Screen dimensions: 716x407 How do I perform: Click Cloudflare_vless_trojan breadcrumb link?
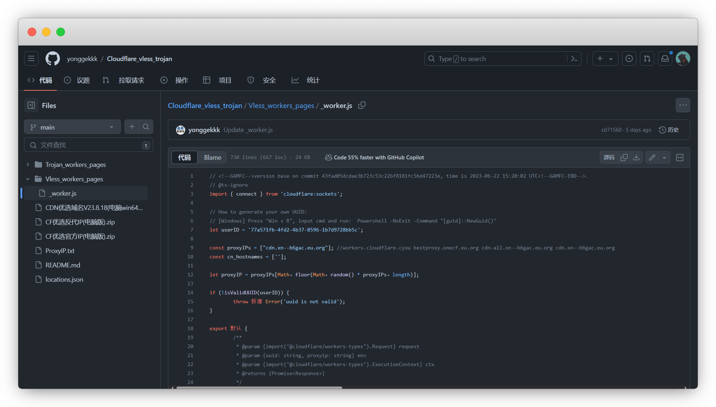point(205,106)
